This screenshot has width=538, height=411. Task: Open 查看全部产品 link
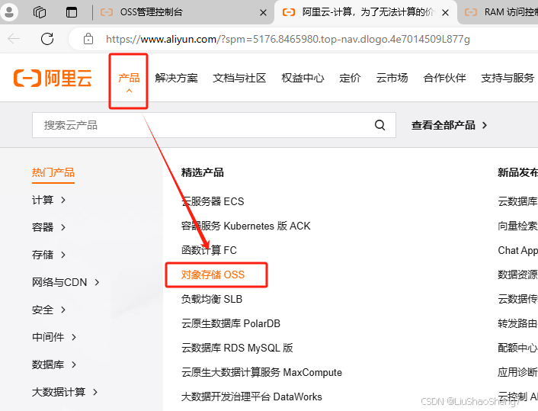pos(449,125)
